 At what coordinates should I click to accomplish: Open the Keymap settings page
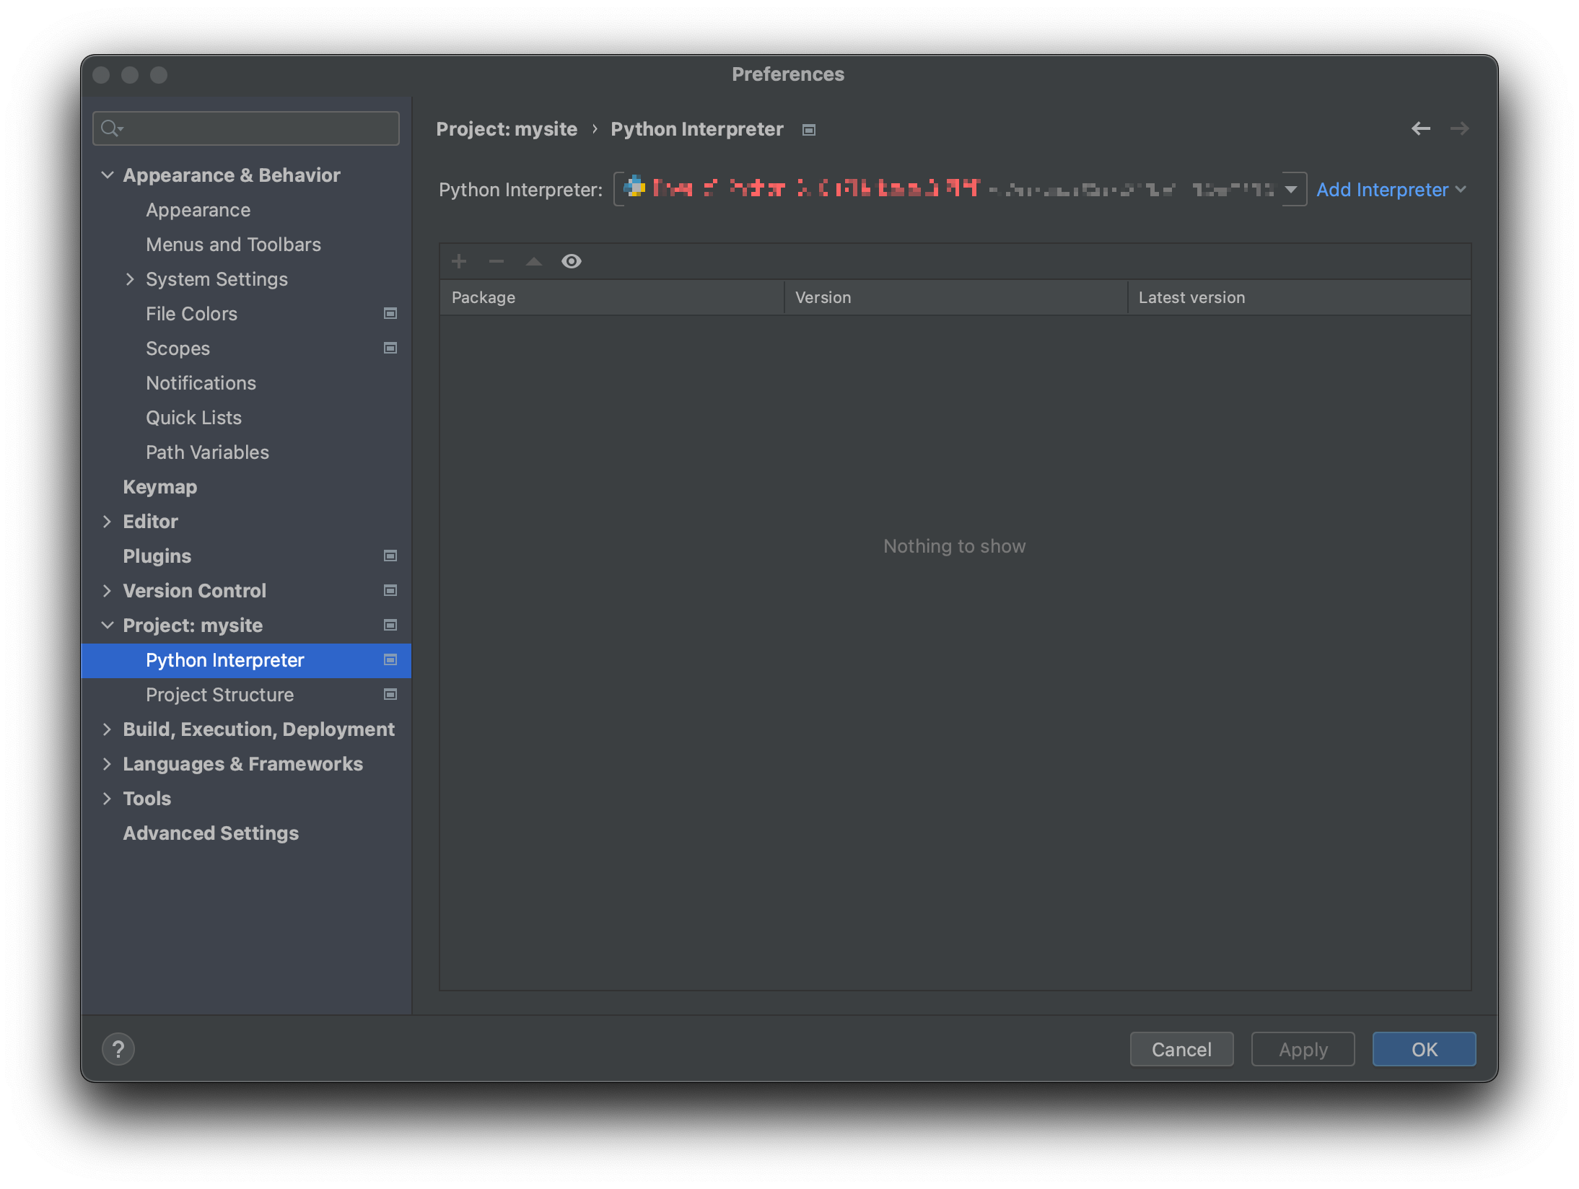point(160,487)
